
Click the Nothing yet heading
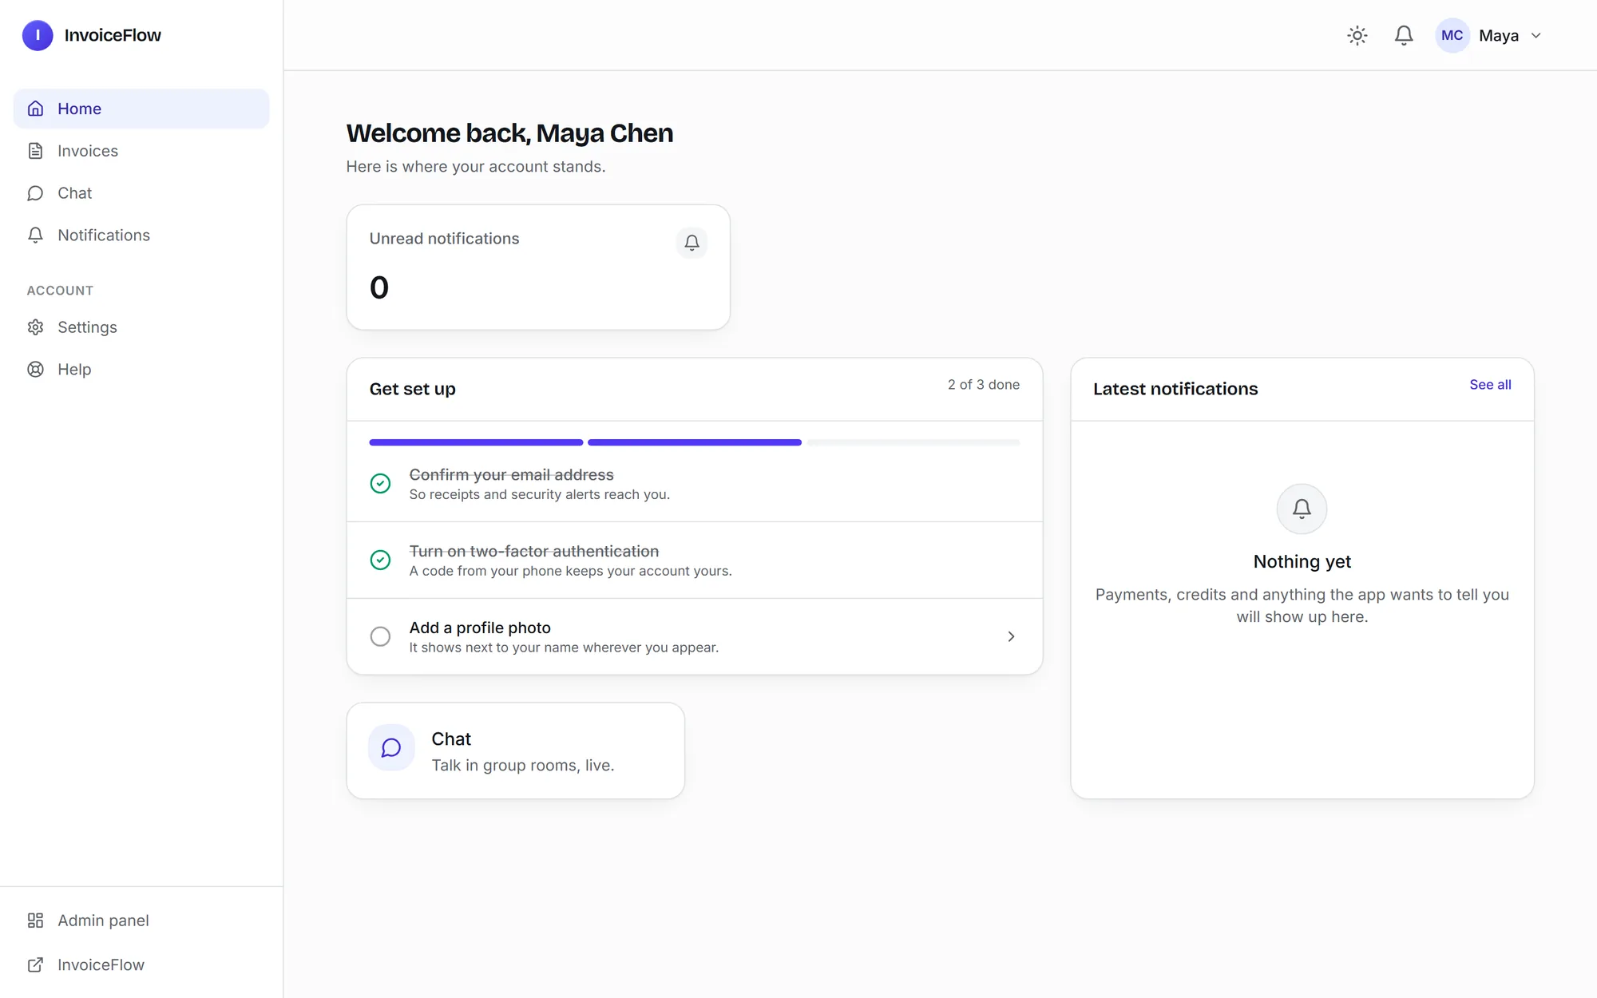[x=1302, y=562]
